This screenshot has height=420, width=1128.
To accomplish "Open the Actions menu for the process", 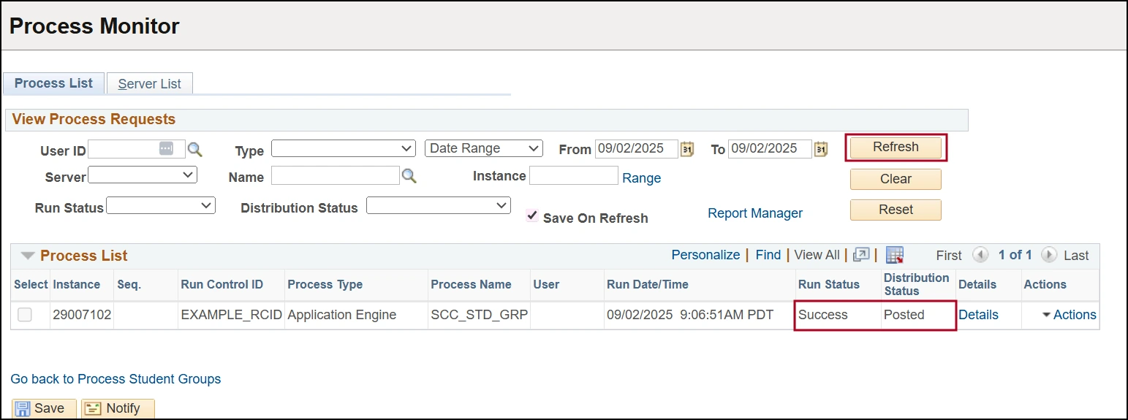I will [x=1069, y=315].
